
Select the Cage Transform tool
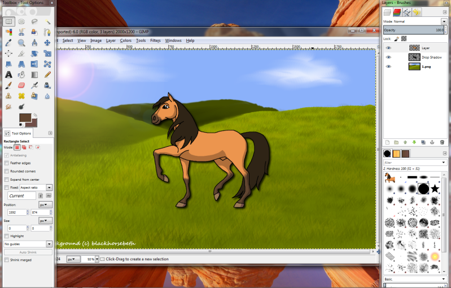click(x=47, y=64)
